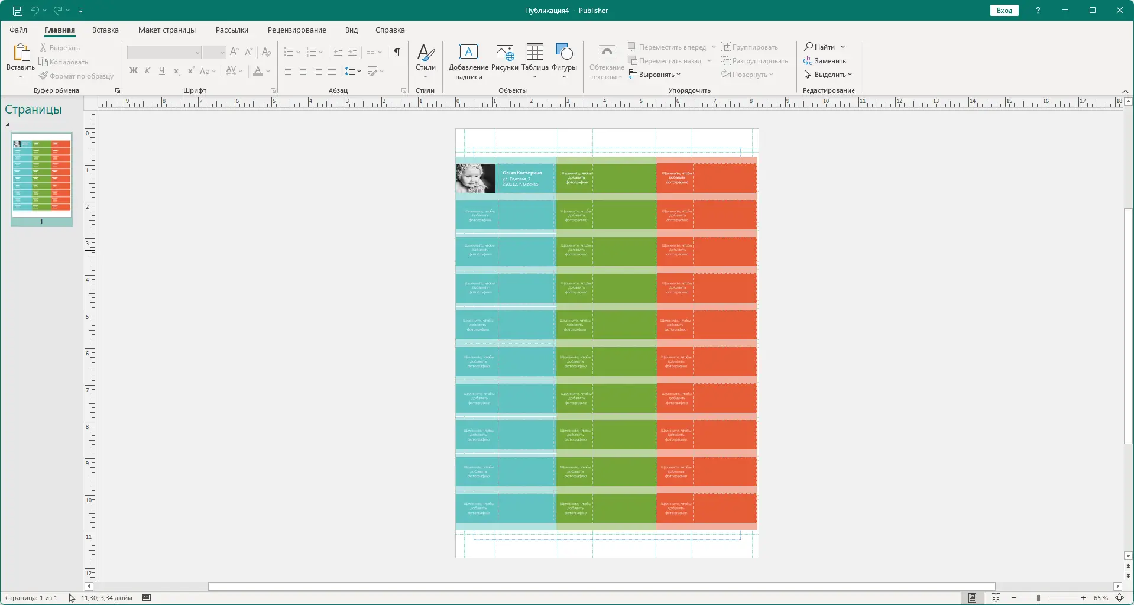
Task: Open the help question mark icon
Action: (1038, 11)
